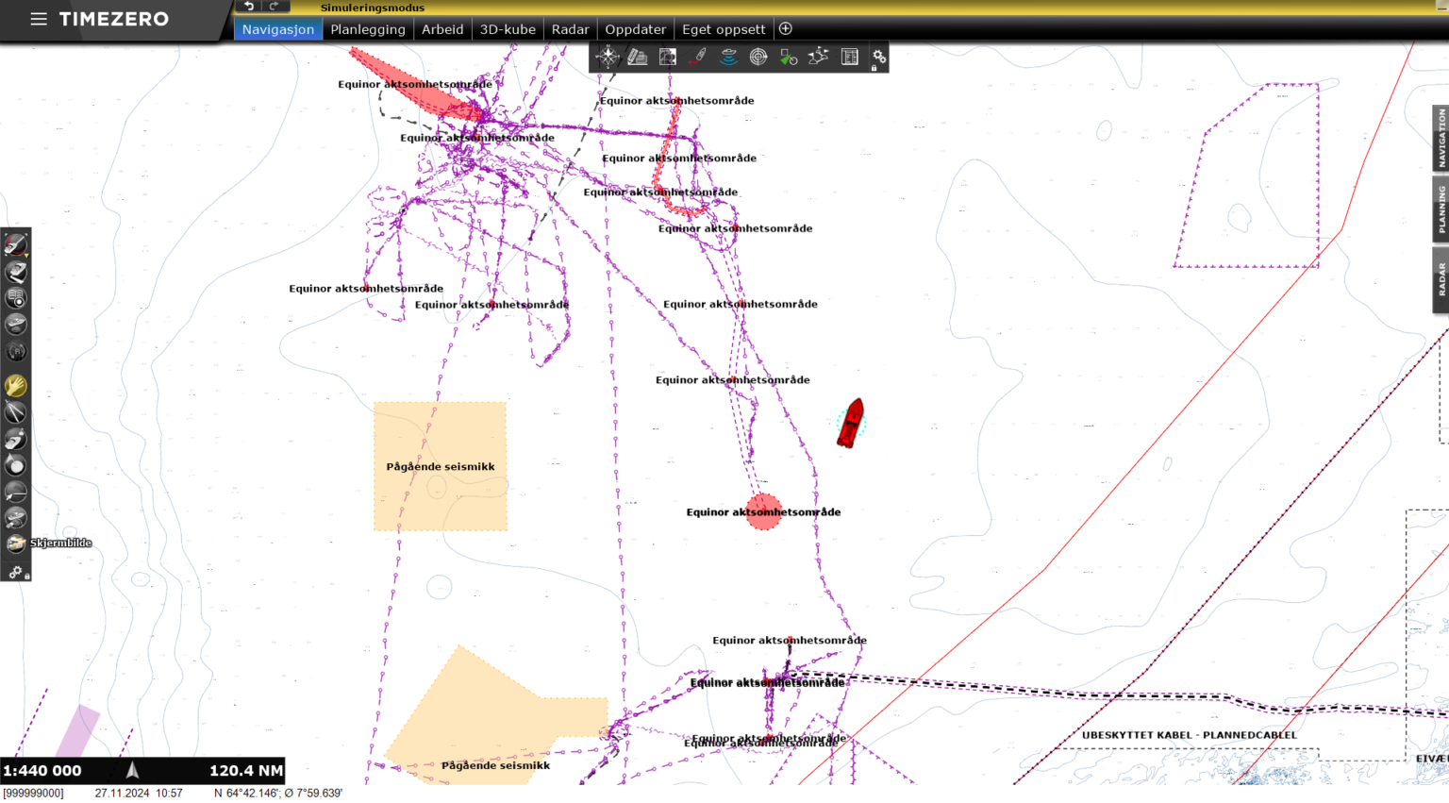Expand the NAVIGATION side panel

(x=1441, y=138)
